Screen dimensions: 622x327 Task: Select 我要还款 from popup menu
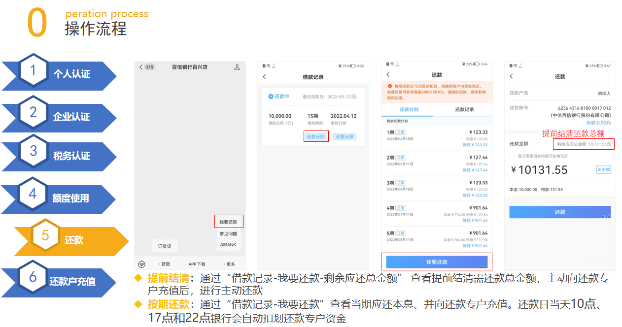tap(229, 222)
